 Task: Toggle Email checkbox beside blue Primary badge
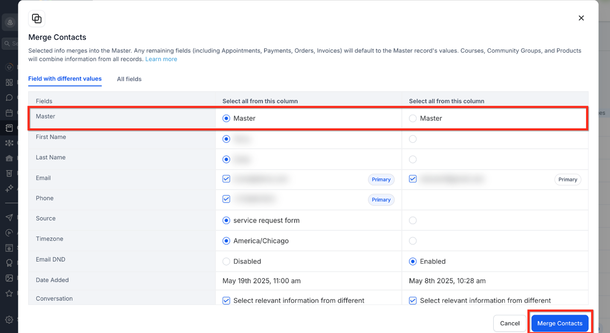[x=226, y=179]
